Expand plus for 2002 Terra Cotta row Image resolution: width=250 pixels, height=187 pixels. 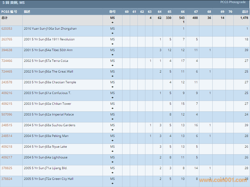coord(113,65)
